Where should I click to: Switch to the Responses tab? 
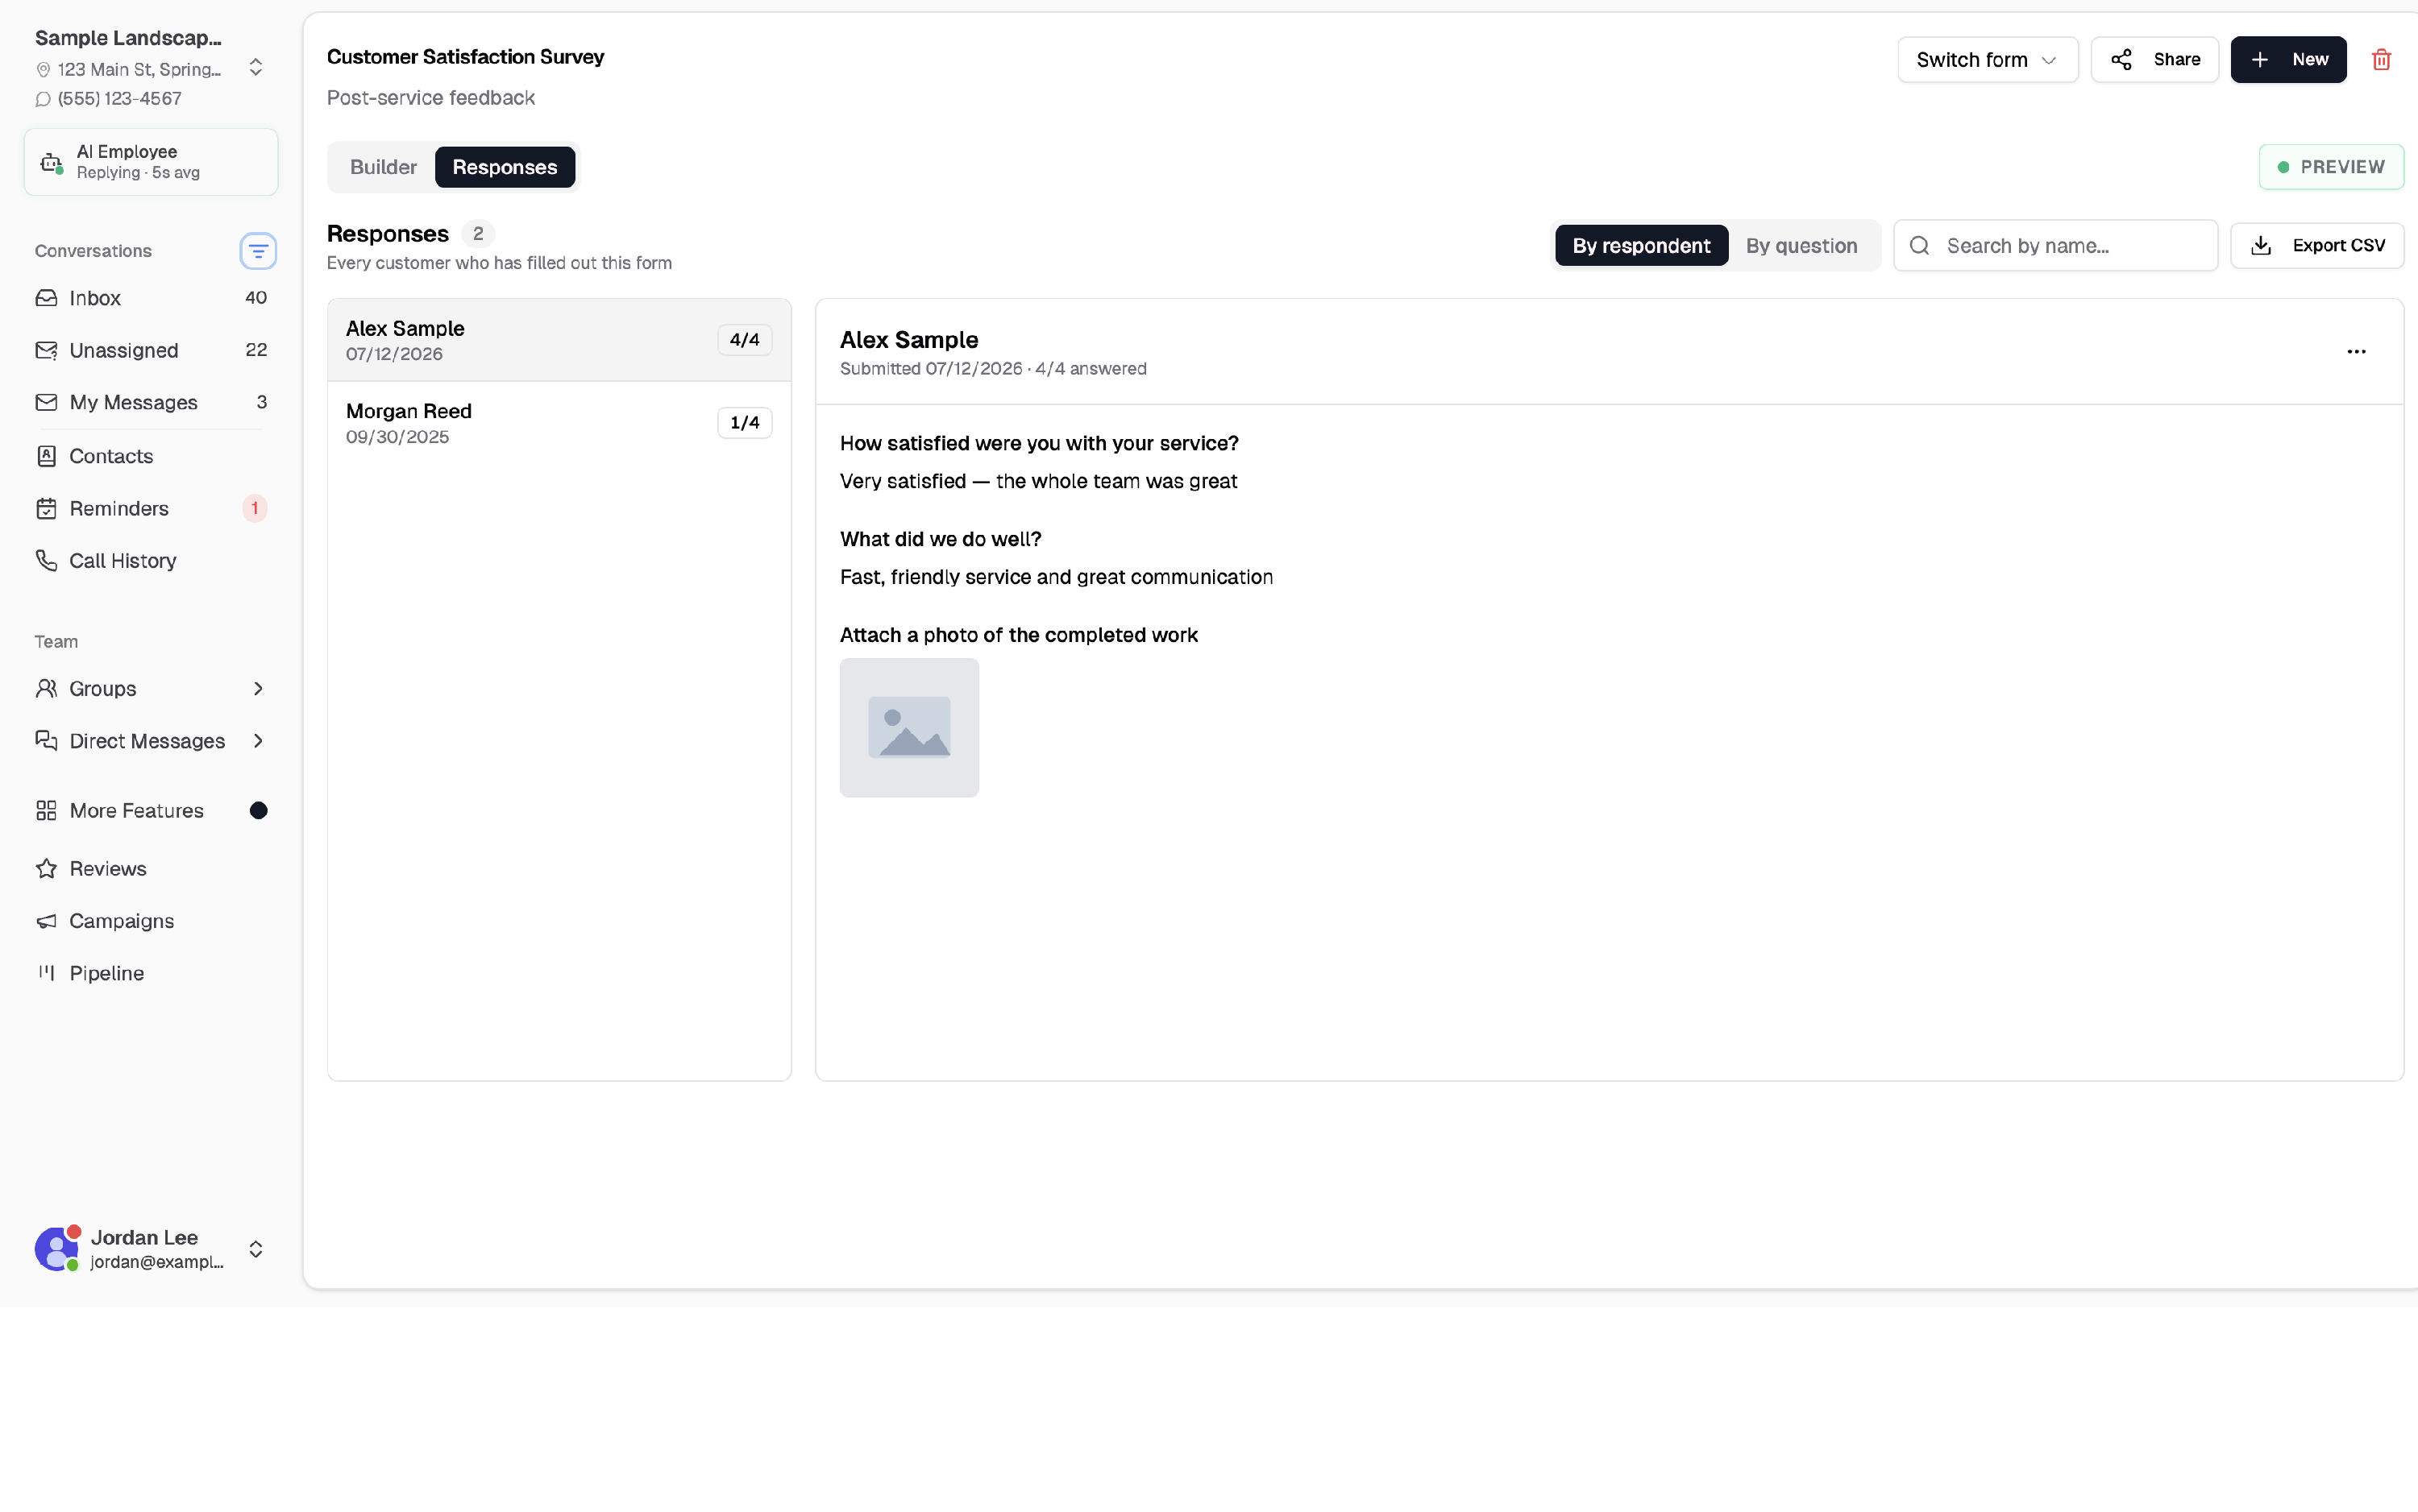point(505,167)
